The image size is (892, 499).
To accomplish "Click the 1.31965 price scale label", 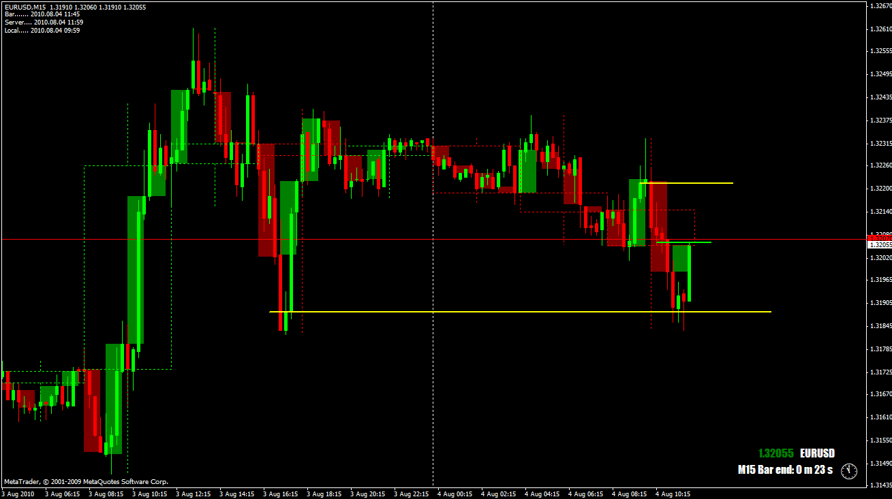I will (x=881, y=280).
